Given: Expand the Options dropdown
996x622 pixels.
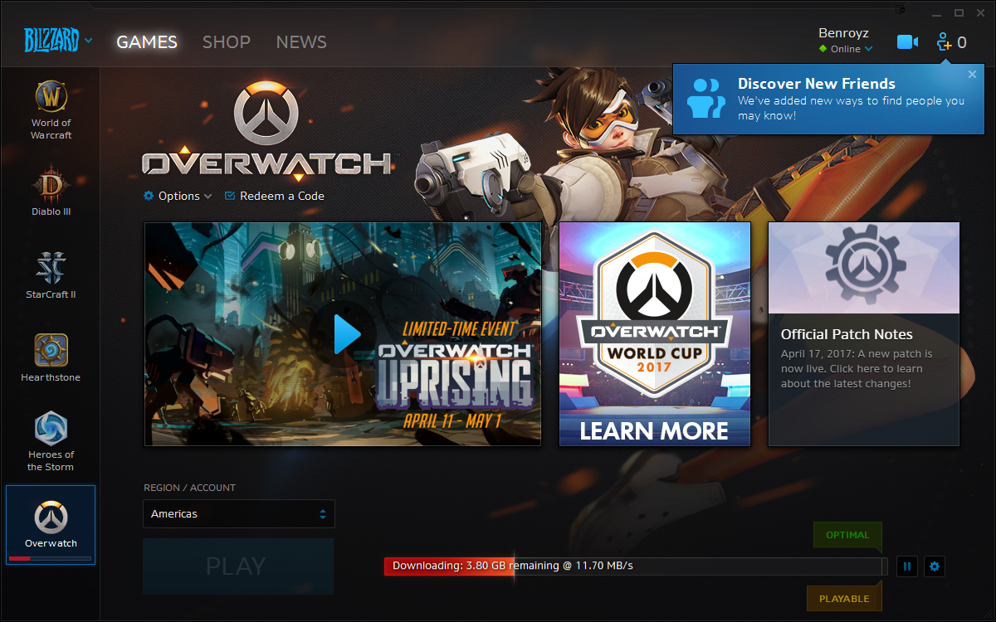Looking at the screenshot, I should [x=178, y=197].
